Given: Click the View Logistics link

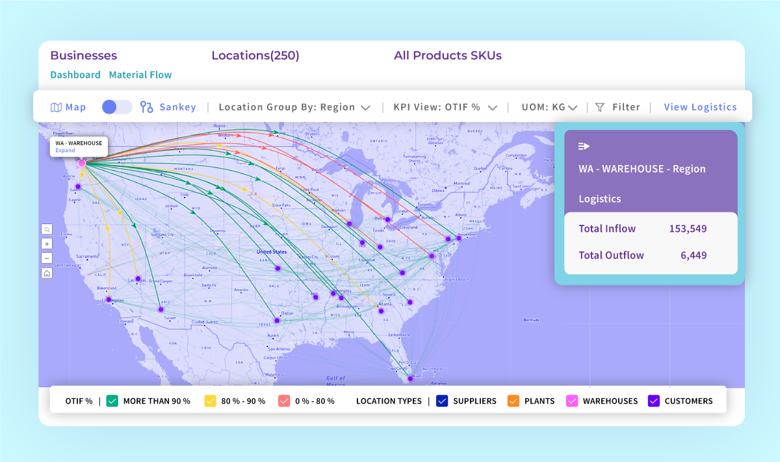Looking at the screenshot, I should 700,107.
